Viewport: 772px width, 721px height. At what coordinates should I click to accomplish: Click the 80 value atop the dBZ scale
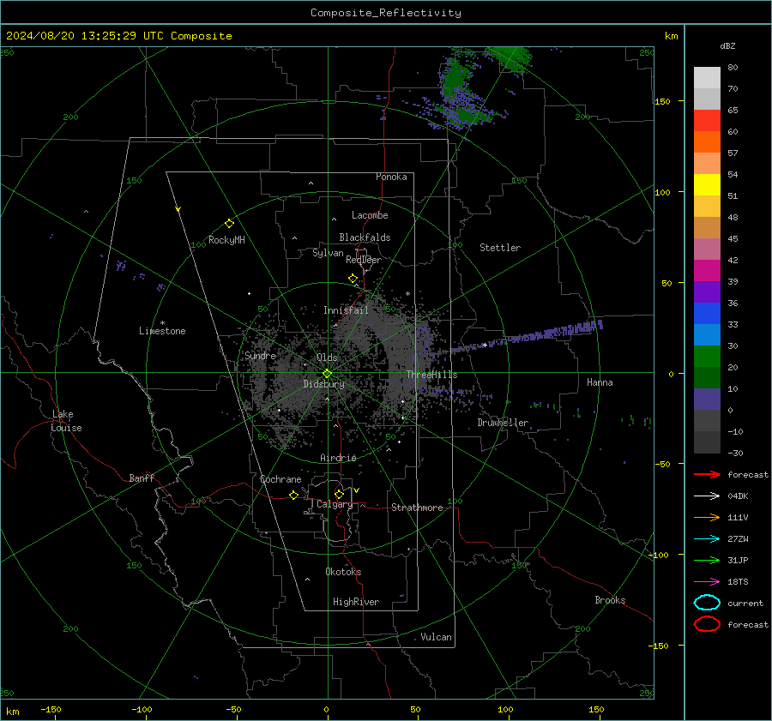[733, 67]
